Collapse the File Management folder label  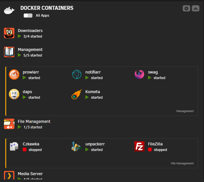34,122
